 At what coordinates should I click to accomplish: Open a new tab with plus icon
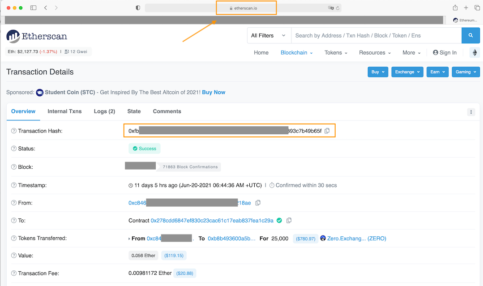(x=466, y=8)
